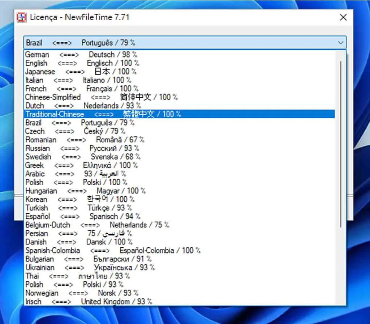This screenshot has width=370, height=324.
Task: Select the highlighted Traditional-Chinese entry
Action: 180,114
